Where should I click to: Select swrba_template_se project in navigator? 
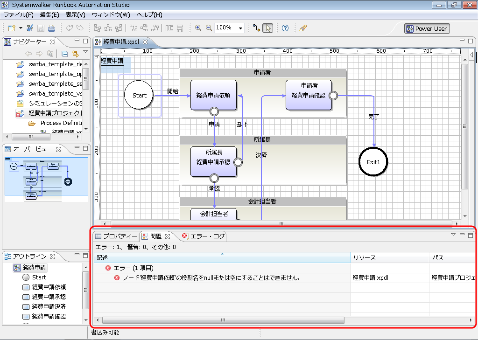coord(55,84)
